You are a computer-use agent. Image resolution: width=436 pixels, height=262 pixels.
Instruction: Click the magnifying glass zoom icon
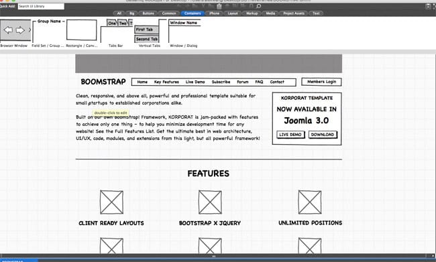tap(259, 6)
